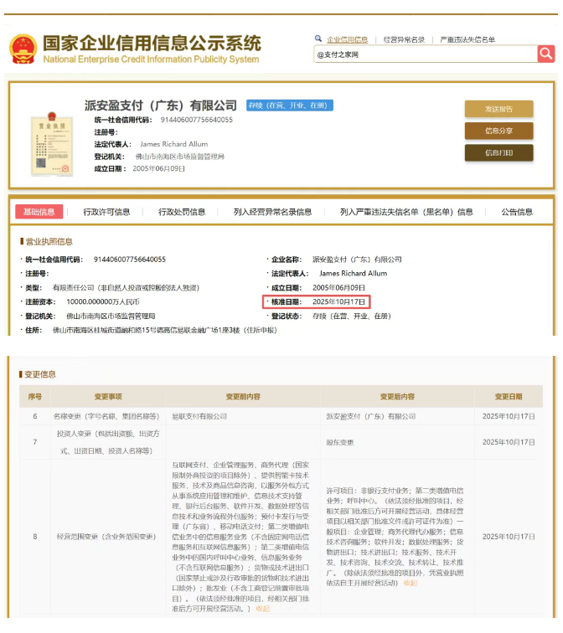Collapse the after-change business scope text (收起)
This screenshot has width=563, height=633.
click(410, 582)
